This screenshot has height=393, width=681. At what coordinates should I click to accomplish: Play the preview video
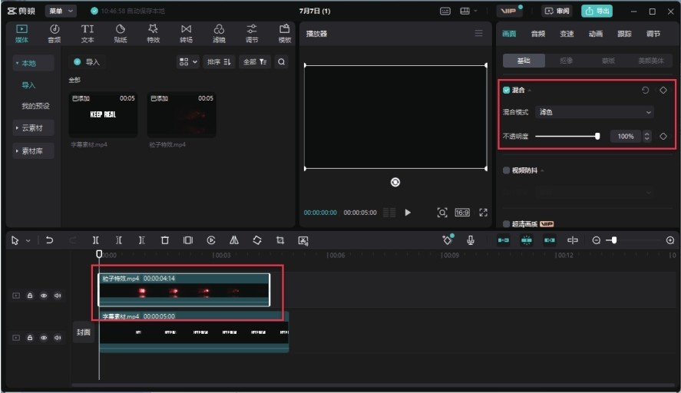click(x=408, y=213)
